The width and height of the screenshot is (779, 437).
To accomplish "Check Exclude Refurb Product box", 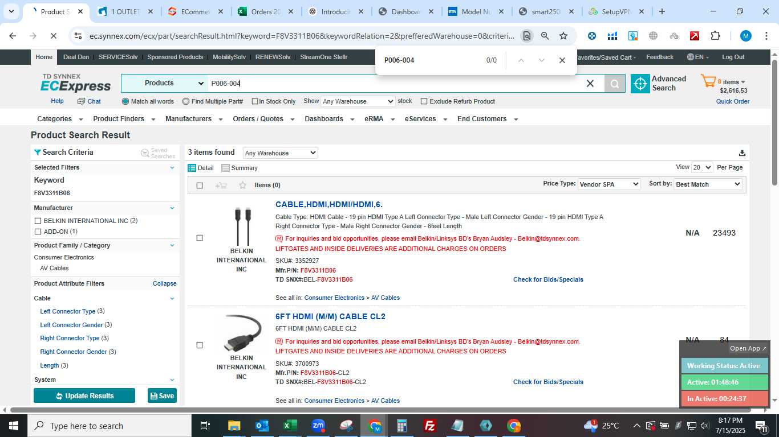I will click(x=424, y=101).
